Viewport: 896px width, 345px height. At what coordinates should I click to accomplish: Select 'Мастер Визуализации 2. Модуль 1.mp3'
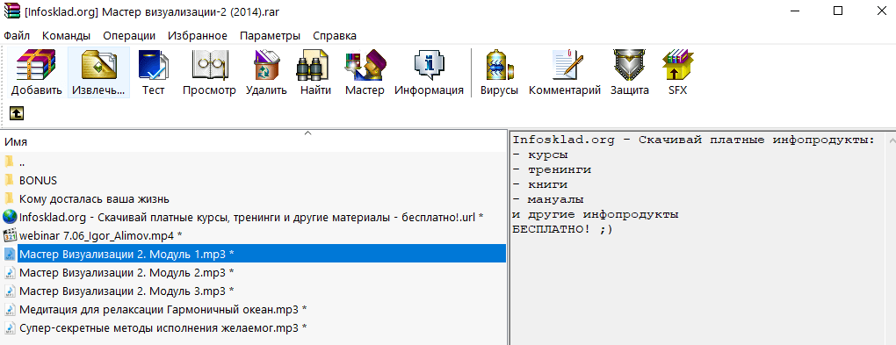(126, 254)
